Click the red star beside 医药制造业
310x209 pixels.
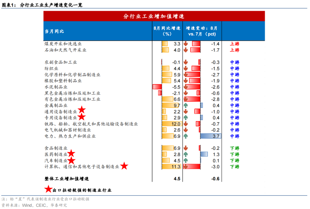71,153
